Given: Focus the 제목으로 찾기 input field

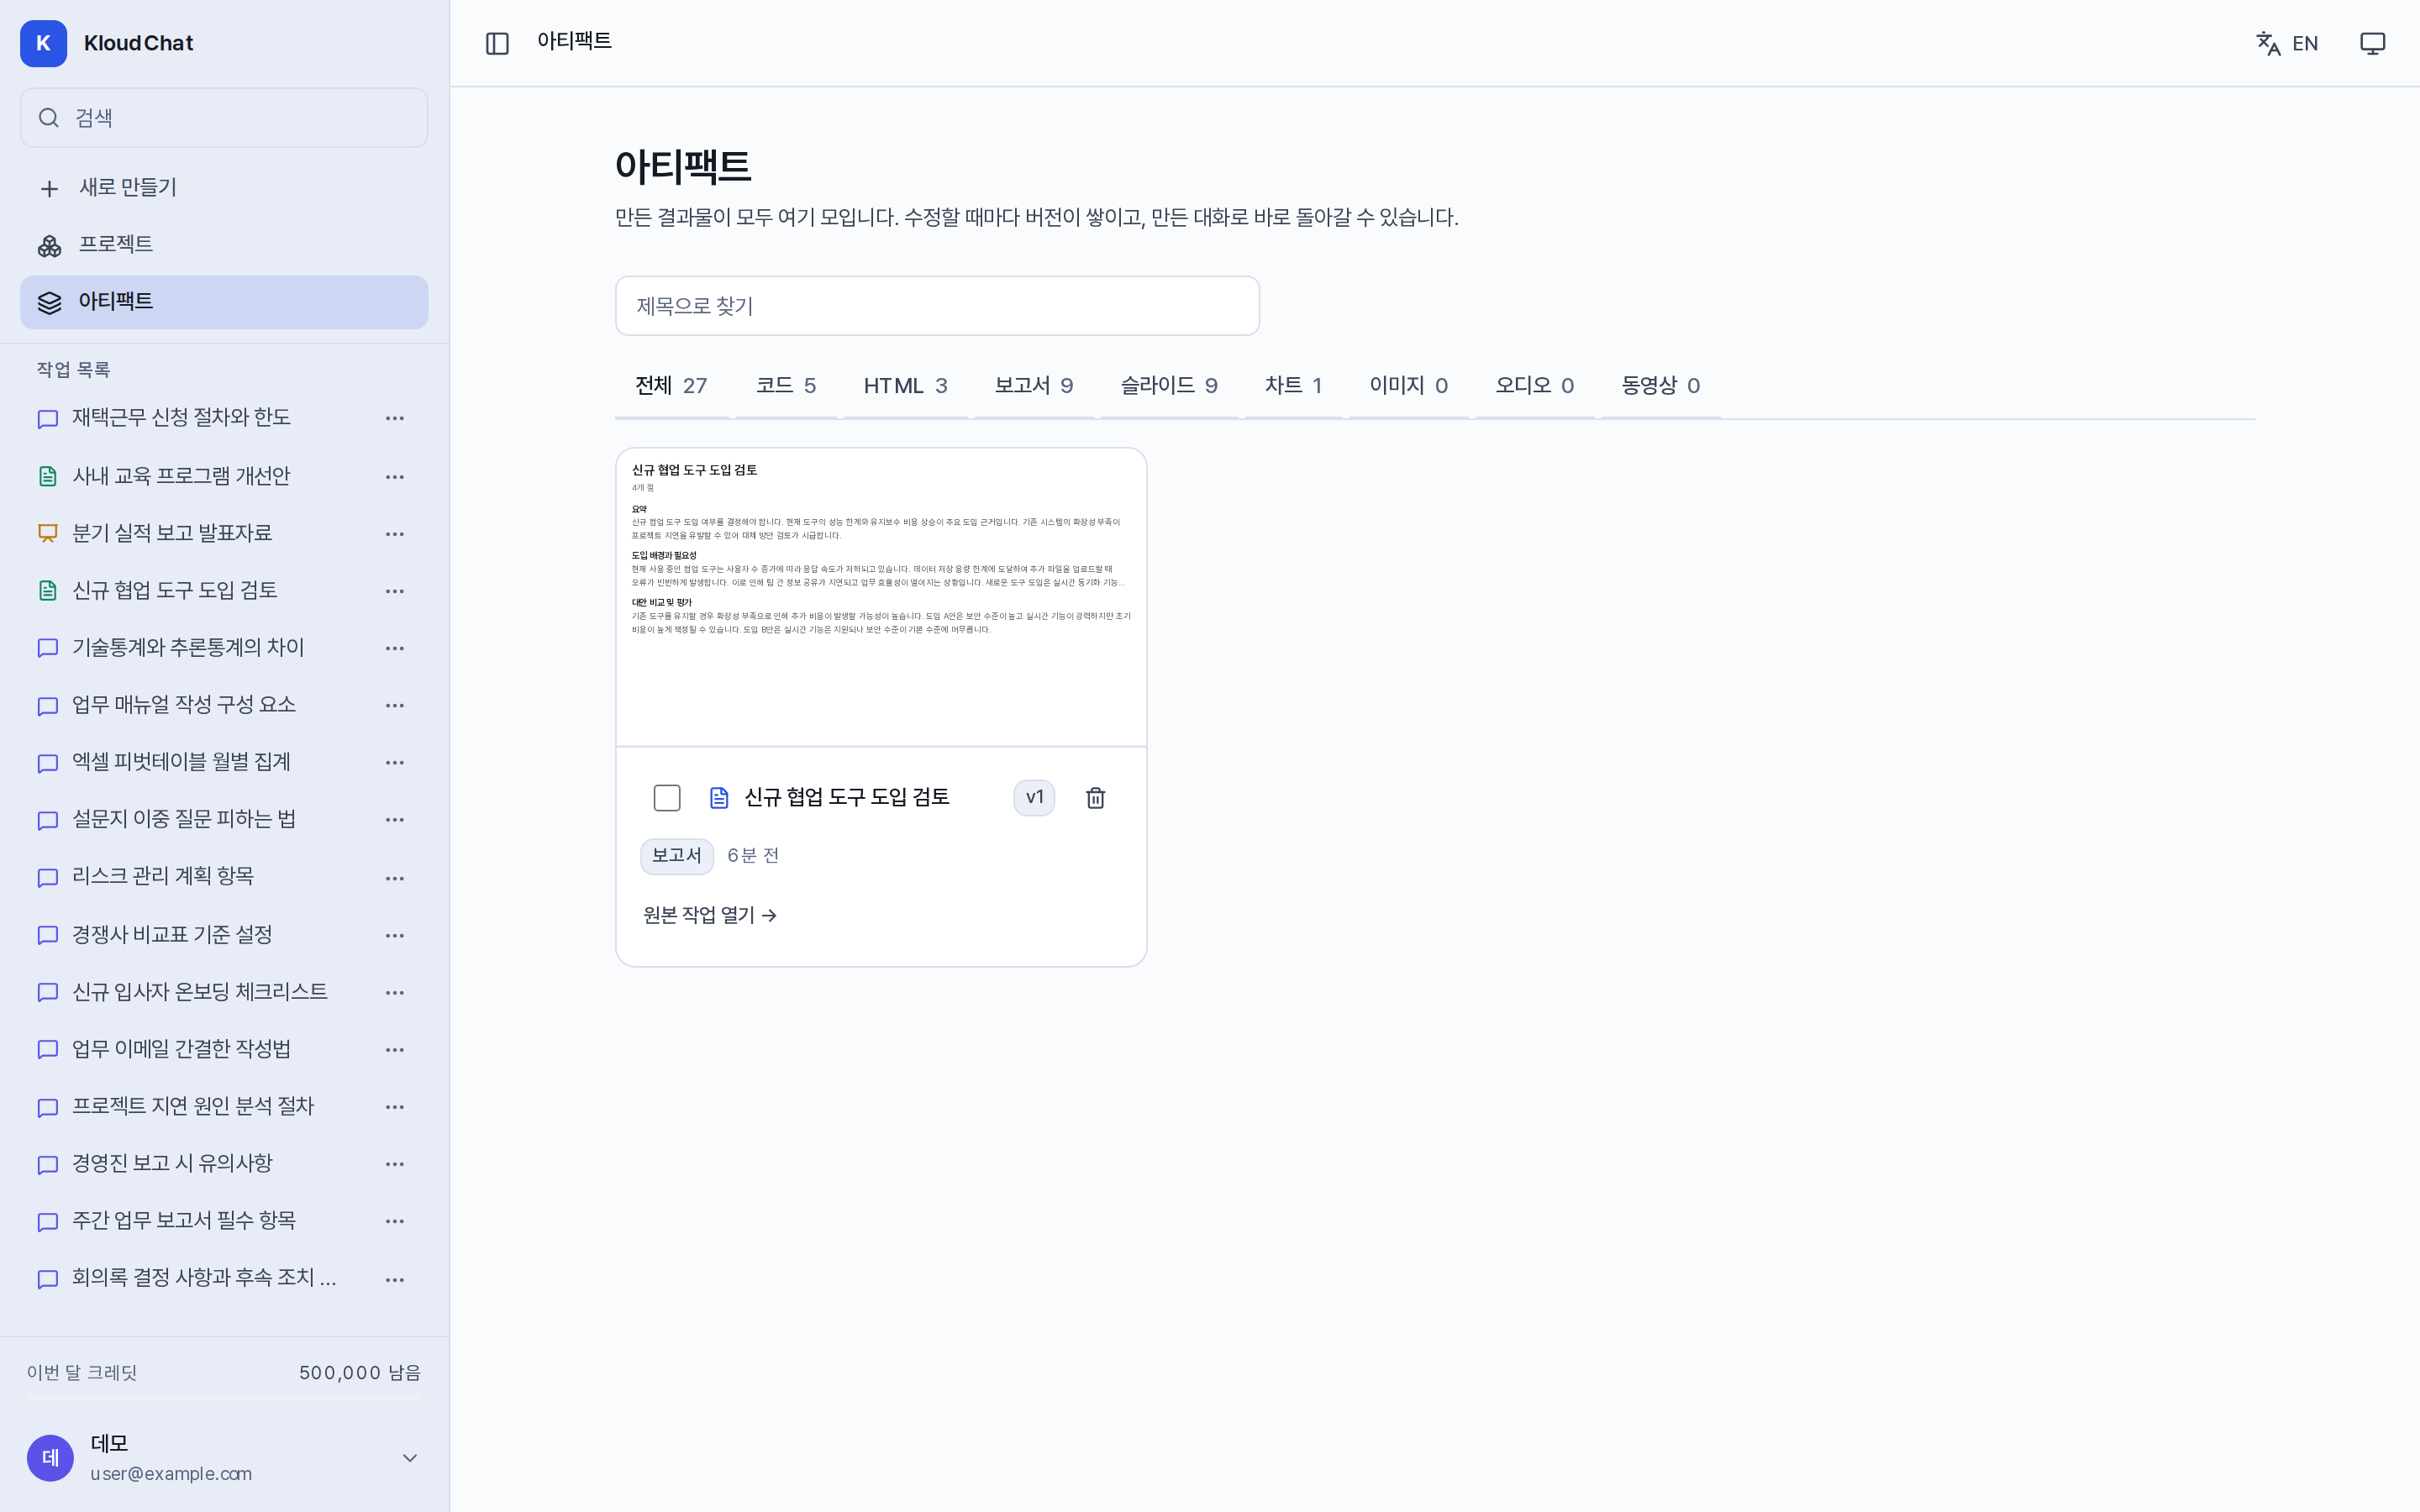Looking at the screenshot, I should click(937, 306).
